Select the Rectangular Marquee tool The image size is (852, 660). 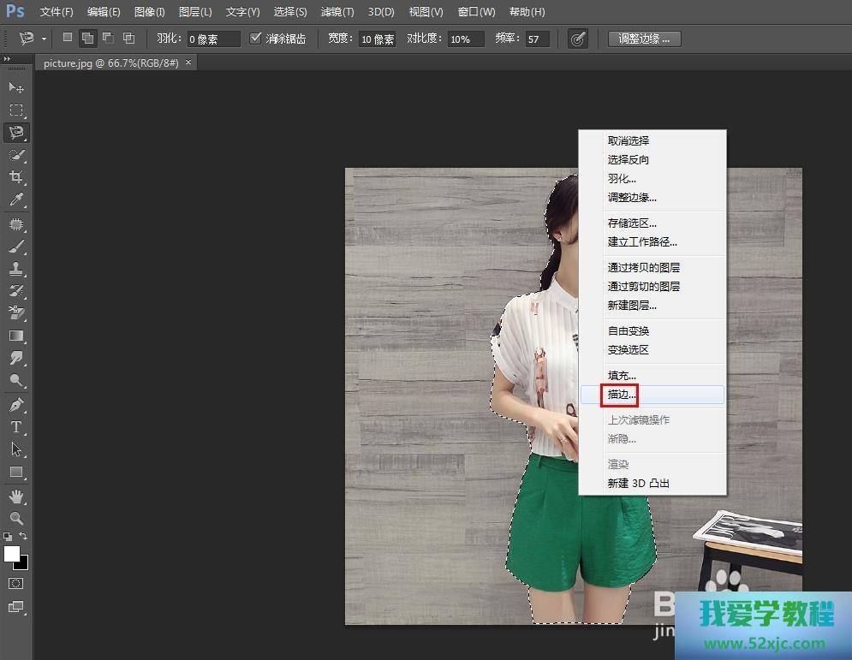click(15, 110)
